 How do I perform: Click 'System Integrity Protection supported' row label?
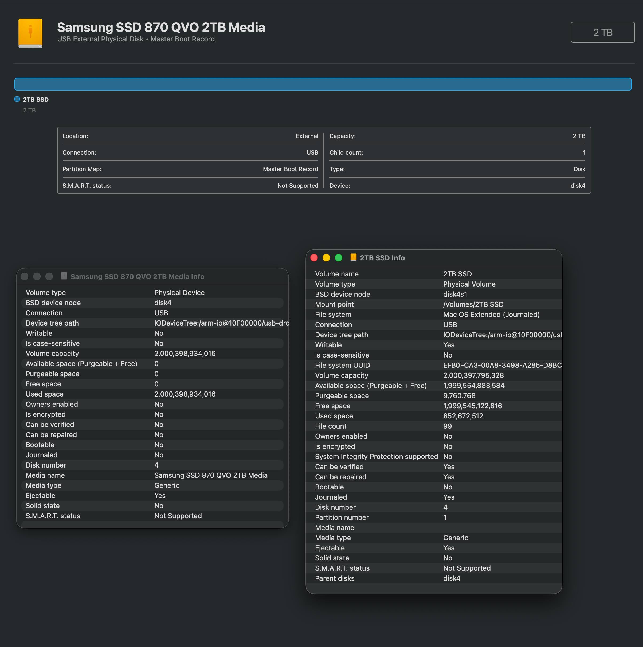point(377,457)
